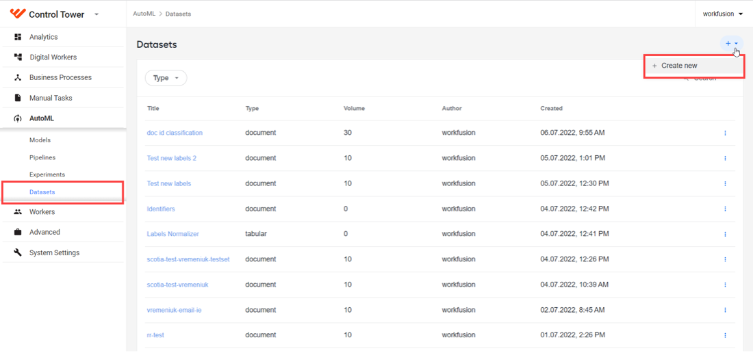Viewport: 753px width, 353px height.
Task: Open Models under AutoML
Action: click(40, 140)
